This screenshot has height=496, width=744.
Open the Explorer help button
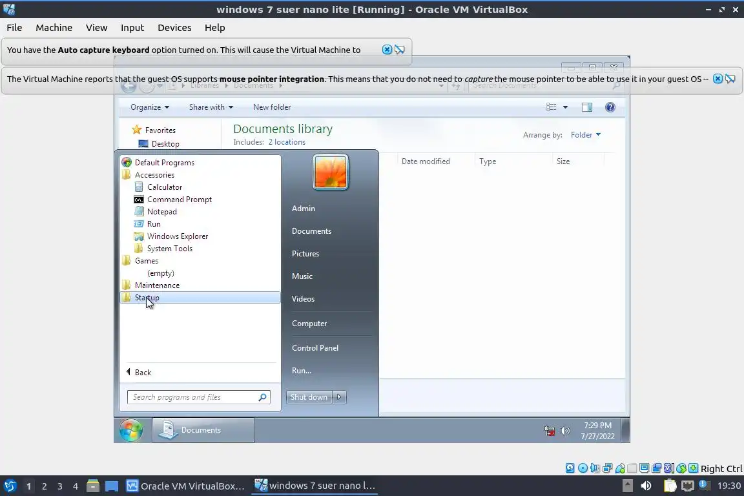pyautogui.click(x=610, y=107)
